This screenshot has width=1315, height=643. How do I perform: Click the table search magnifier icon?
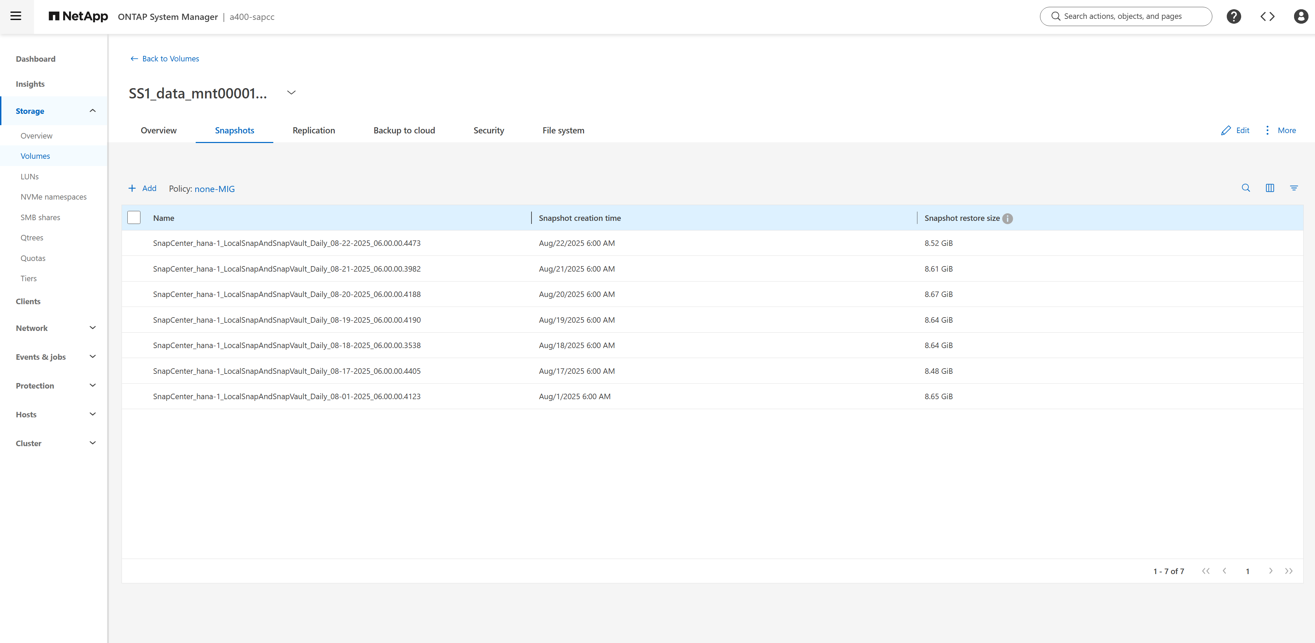[1246, 188]
